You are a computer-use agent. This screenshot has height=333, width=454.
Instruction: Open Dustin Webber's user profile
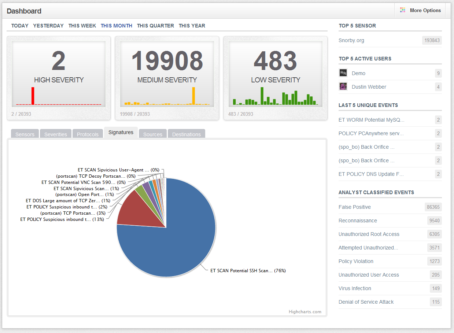(369, 87)
